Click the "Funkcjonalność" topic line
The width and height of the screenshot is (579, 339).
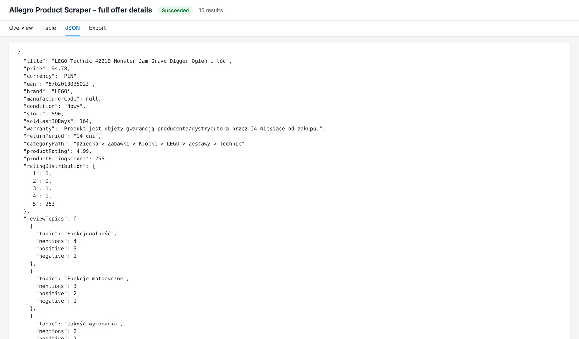pyautogui.click(x=76, y=234)
